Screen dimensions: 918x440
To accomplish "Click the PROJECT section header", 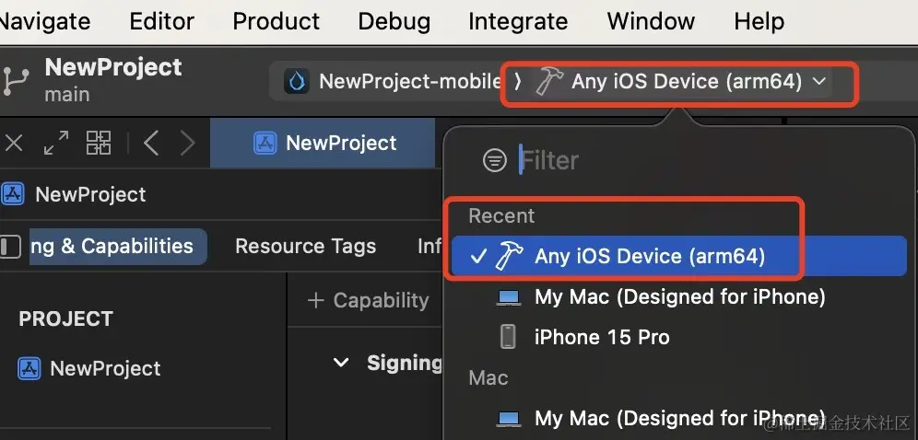I will point(65,319).
